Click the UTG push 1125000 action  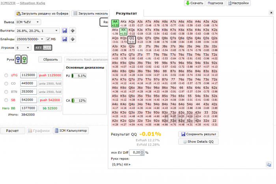pos(50,75)
